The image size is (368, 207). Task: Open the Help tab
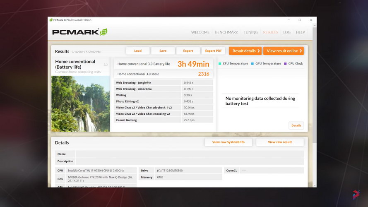coord(300,32)
